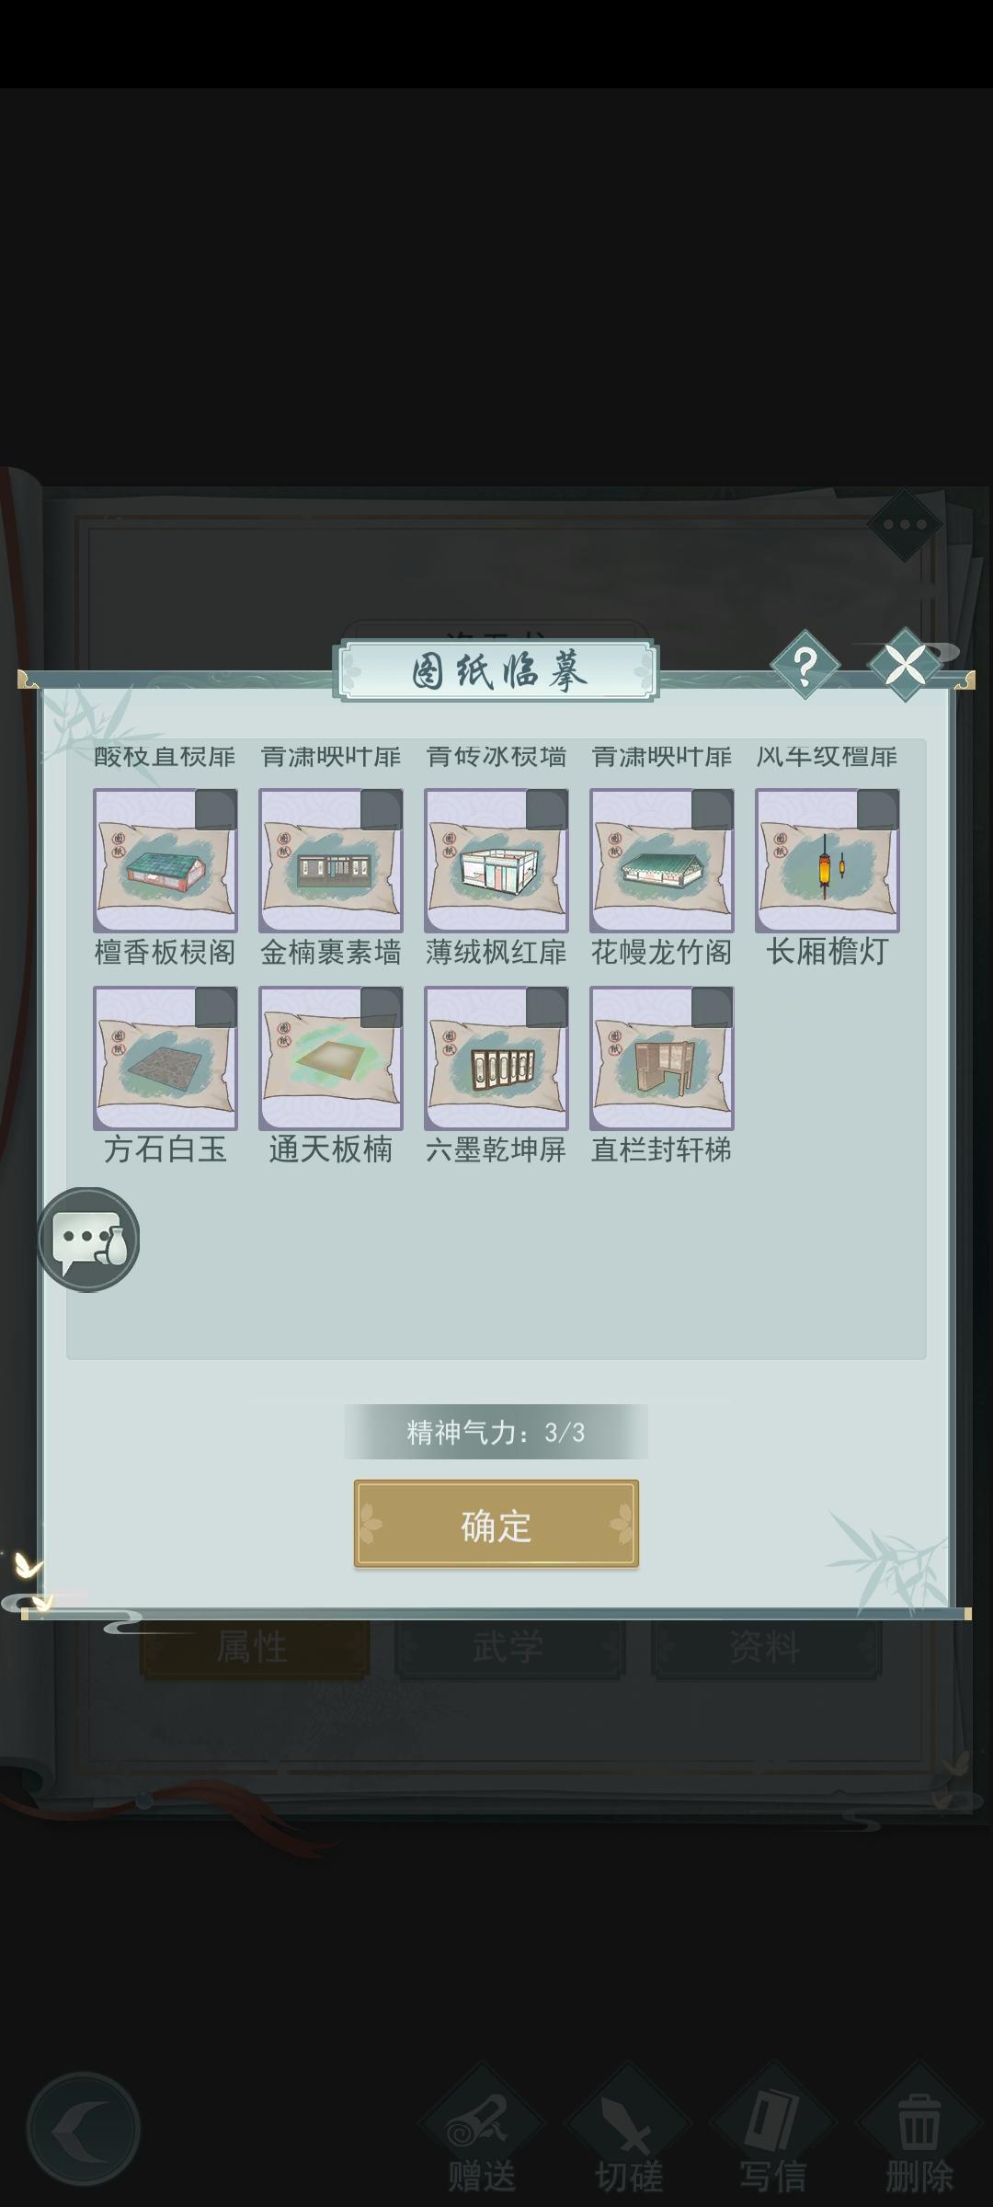Confirm with the 确定 button
The image size is (993, 2207).
pos(496,1524)
